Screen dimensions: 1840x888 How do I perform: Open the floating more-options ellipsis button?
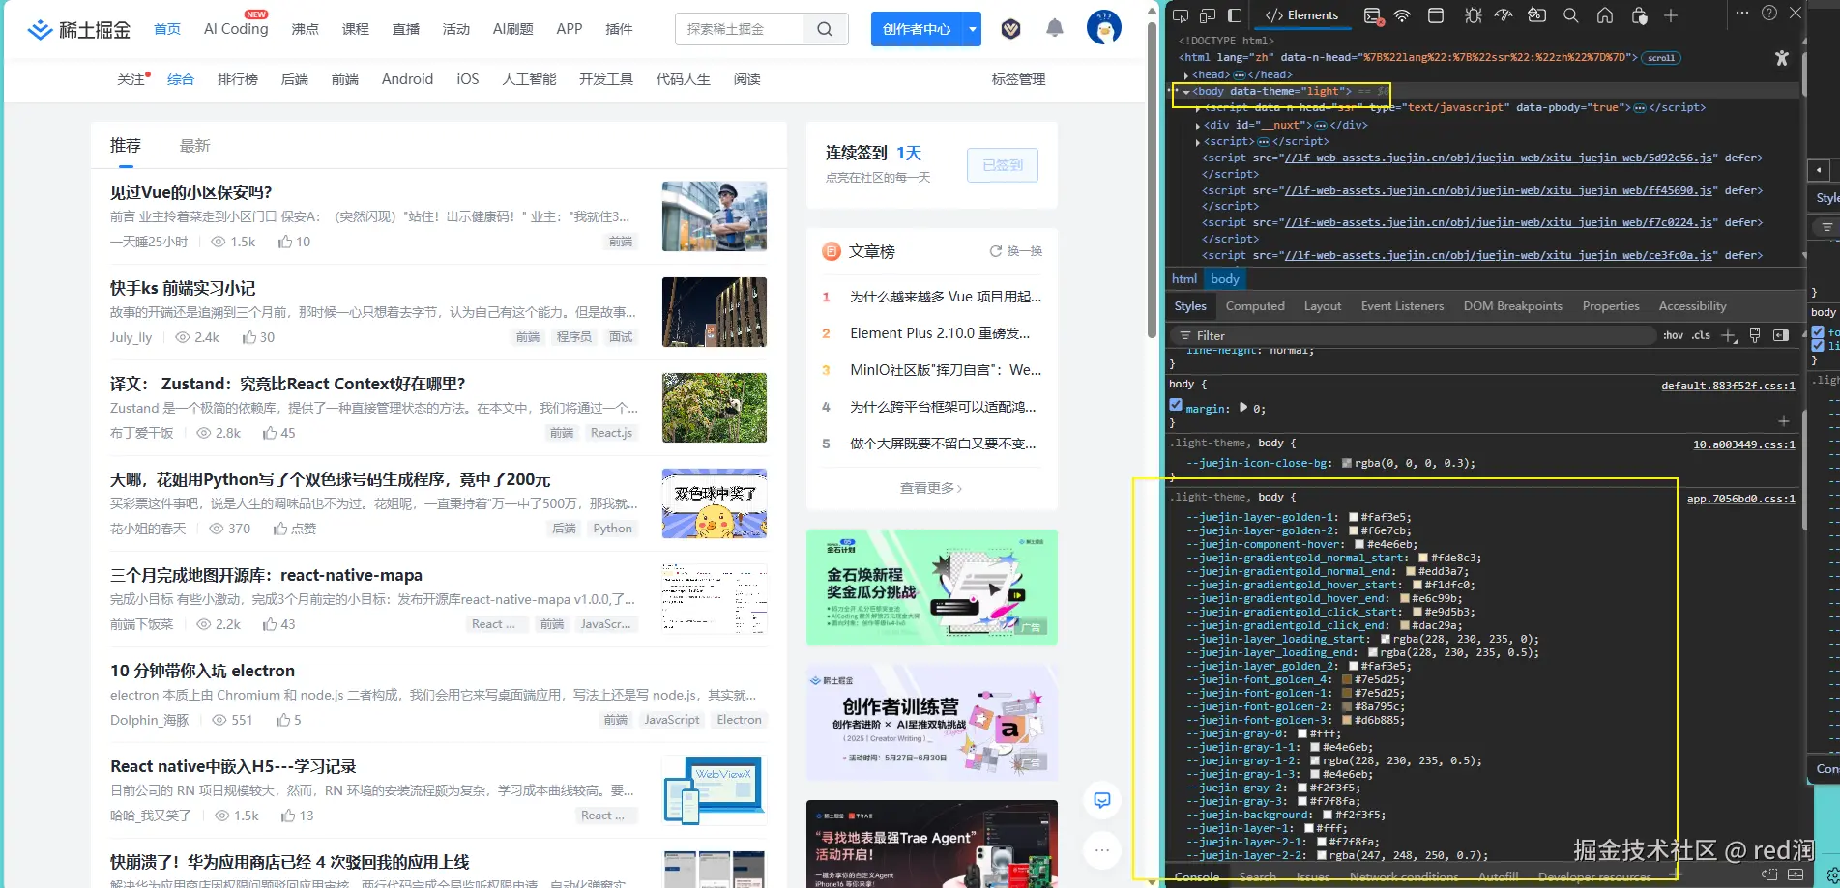pyautogui.click(x=1102, y=850)
